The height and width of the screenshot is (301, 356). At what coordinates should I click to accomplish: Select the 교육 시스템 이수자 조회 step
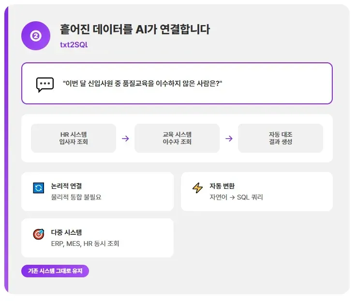point(177,138)
